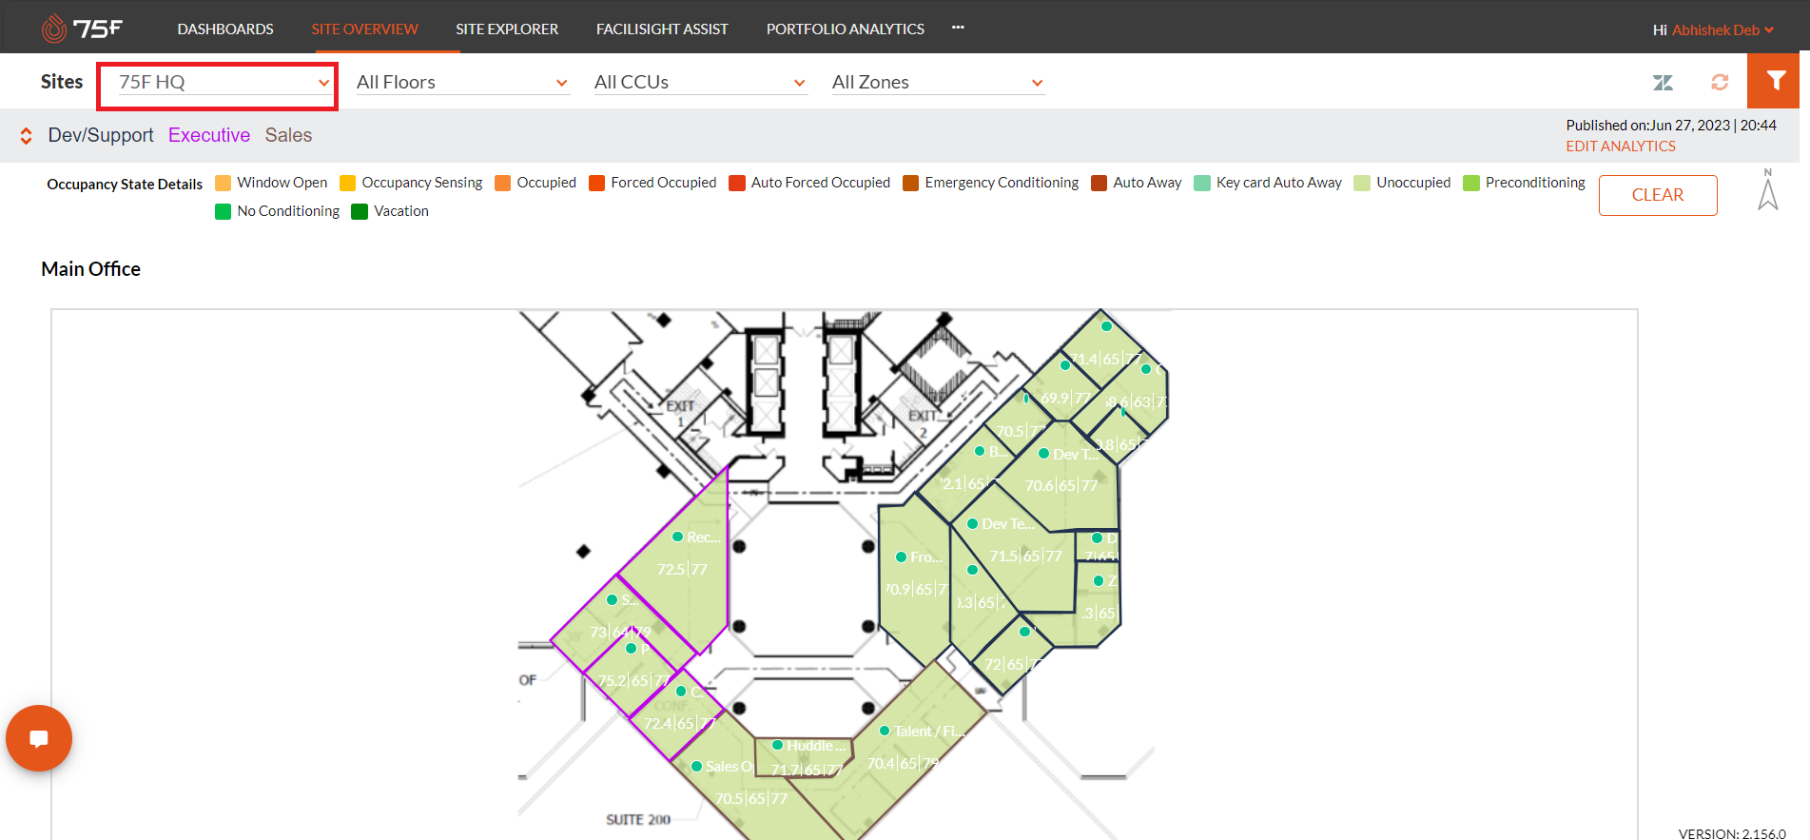Open the Site Explorer tab

coord(507,29)
